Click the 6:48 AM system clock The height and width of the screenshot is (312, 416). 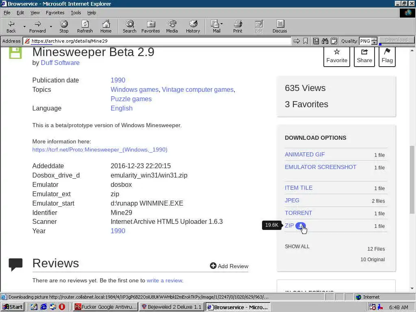399,307
